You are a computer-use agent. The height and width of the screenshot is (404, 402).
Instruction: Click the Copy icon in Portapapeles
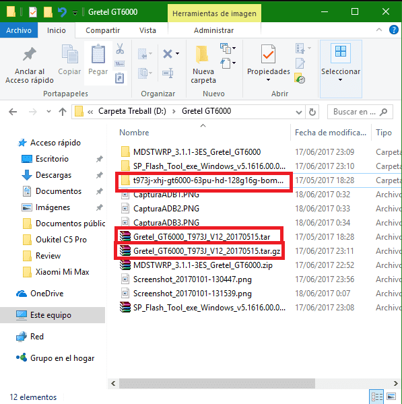tap(69, 54)
